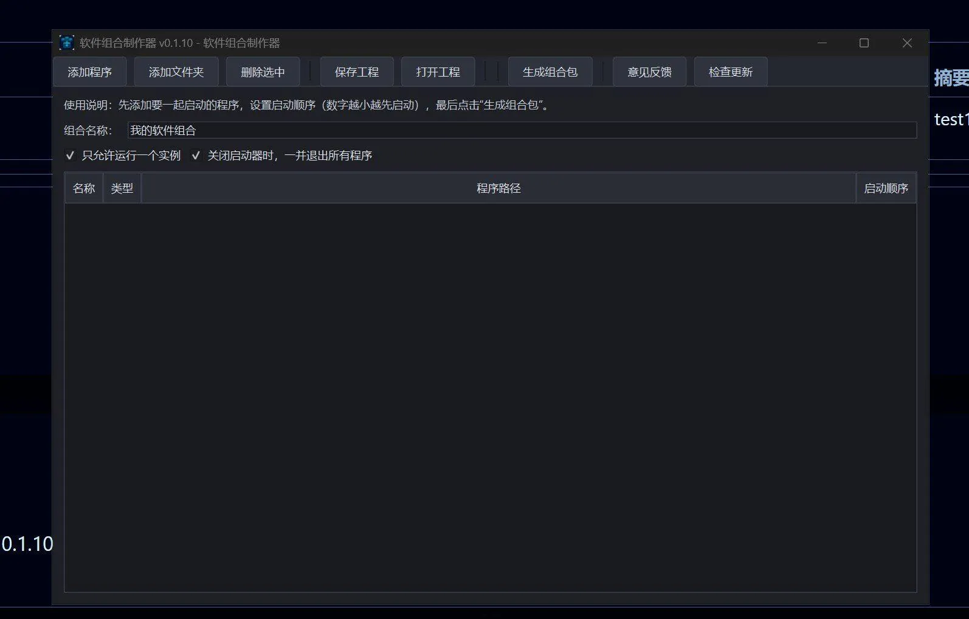Maximize the 软件组合制作器 window
This screenshot has height=619, width=969.
(864, 43)
